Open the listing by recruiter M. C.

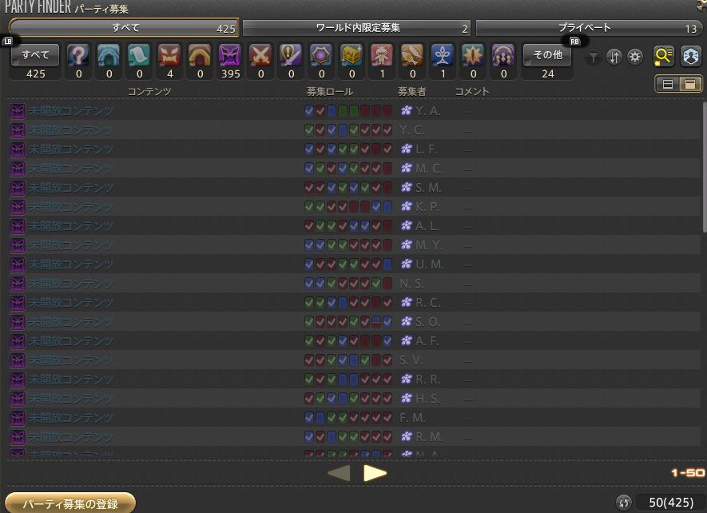click(354, 169)
